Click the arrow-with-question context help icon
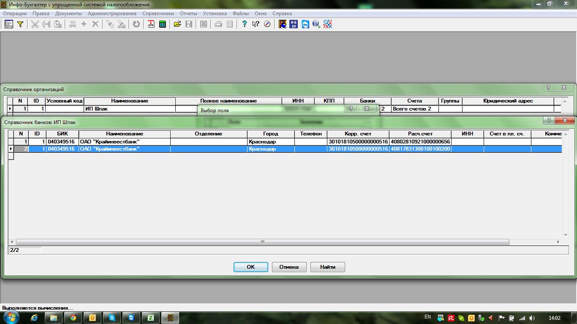 (x=256, y=24)
